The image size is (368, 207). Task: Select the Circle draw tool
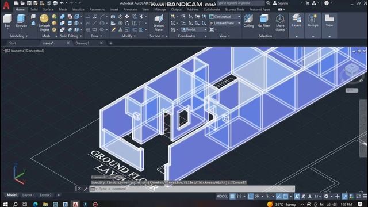click(102, 23)
